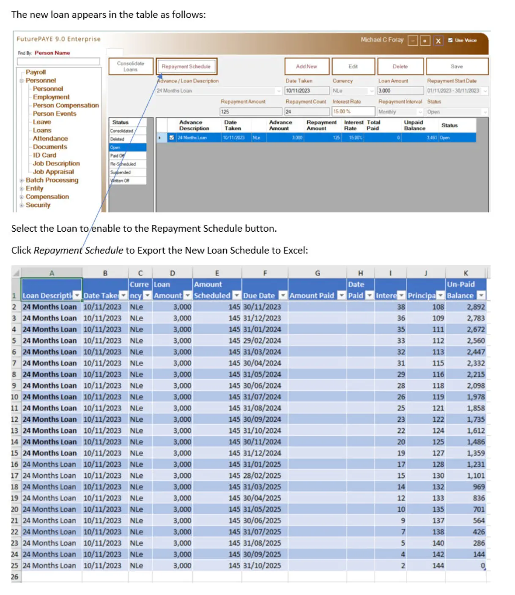Open the Amount Scheduled column filter arrow
Screen dimensions: 515x595
point(237,296)
